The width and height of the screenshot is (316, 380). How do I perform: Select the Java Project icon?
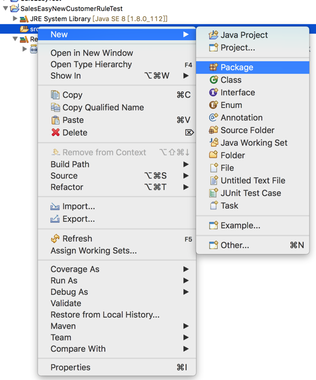click(213, 35)
